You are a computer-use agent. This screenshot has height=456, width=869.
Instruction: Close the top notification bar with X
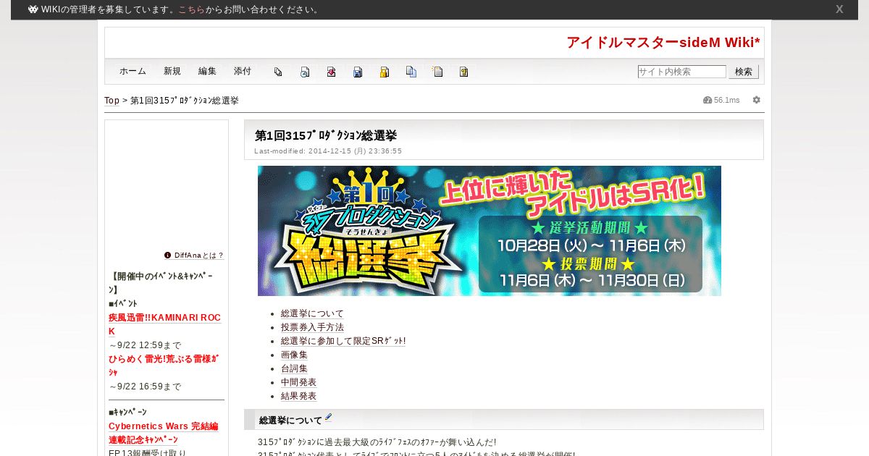(x=839, y=9)
